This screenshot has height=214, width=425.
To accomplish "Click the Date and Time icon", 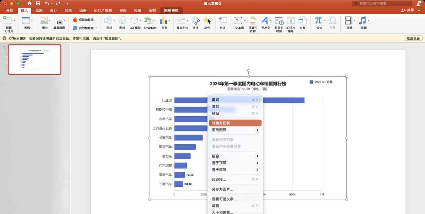I will (279, 21).
